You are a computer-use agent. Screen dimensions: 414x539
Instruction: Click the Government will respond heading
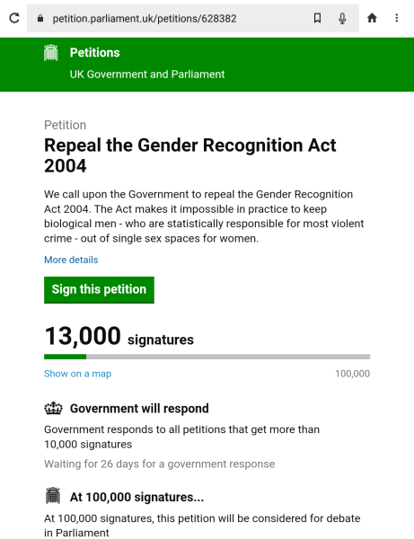tap(139, 409)
